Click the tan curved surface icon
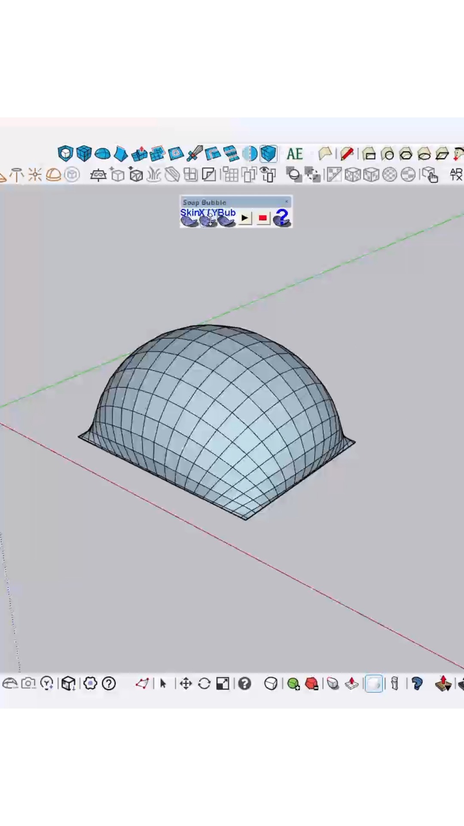 [x=325, y=154]
